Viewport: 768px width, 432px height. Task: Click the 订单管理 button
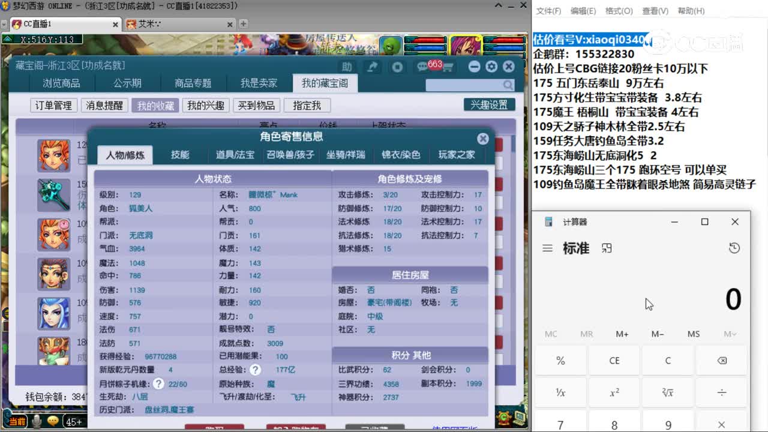tap(53, 105)
